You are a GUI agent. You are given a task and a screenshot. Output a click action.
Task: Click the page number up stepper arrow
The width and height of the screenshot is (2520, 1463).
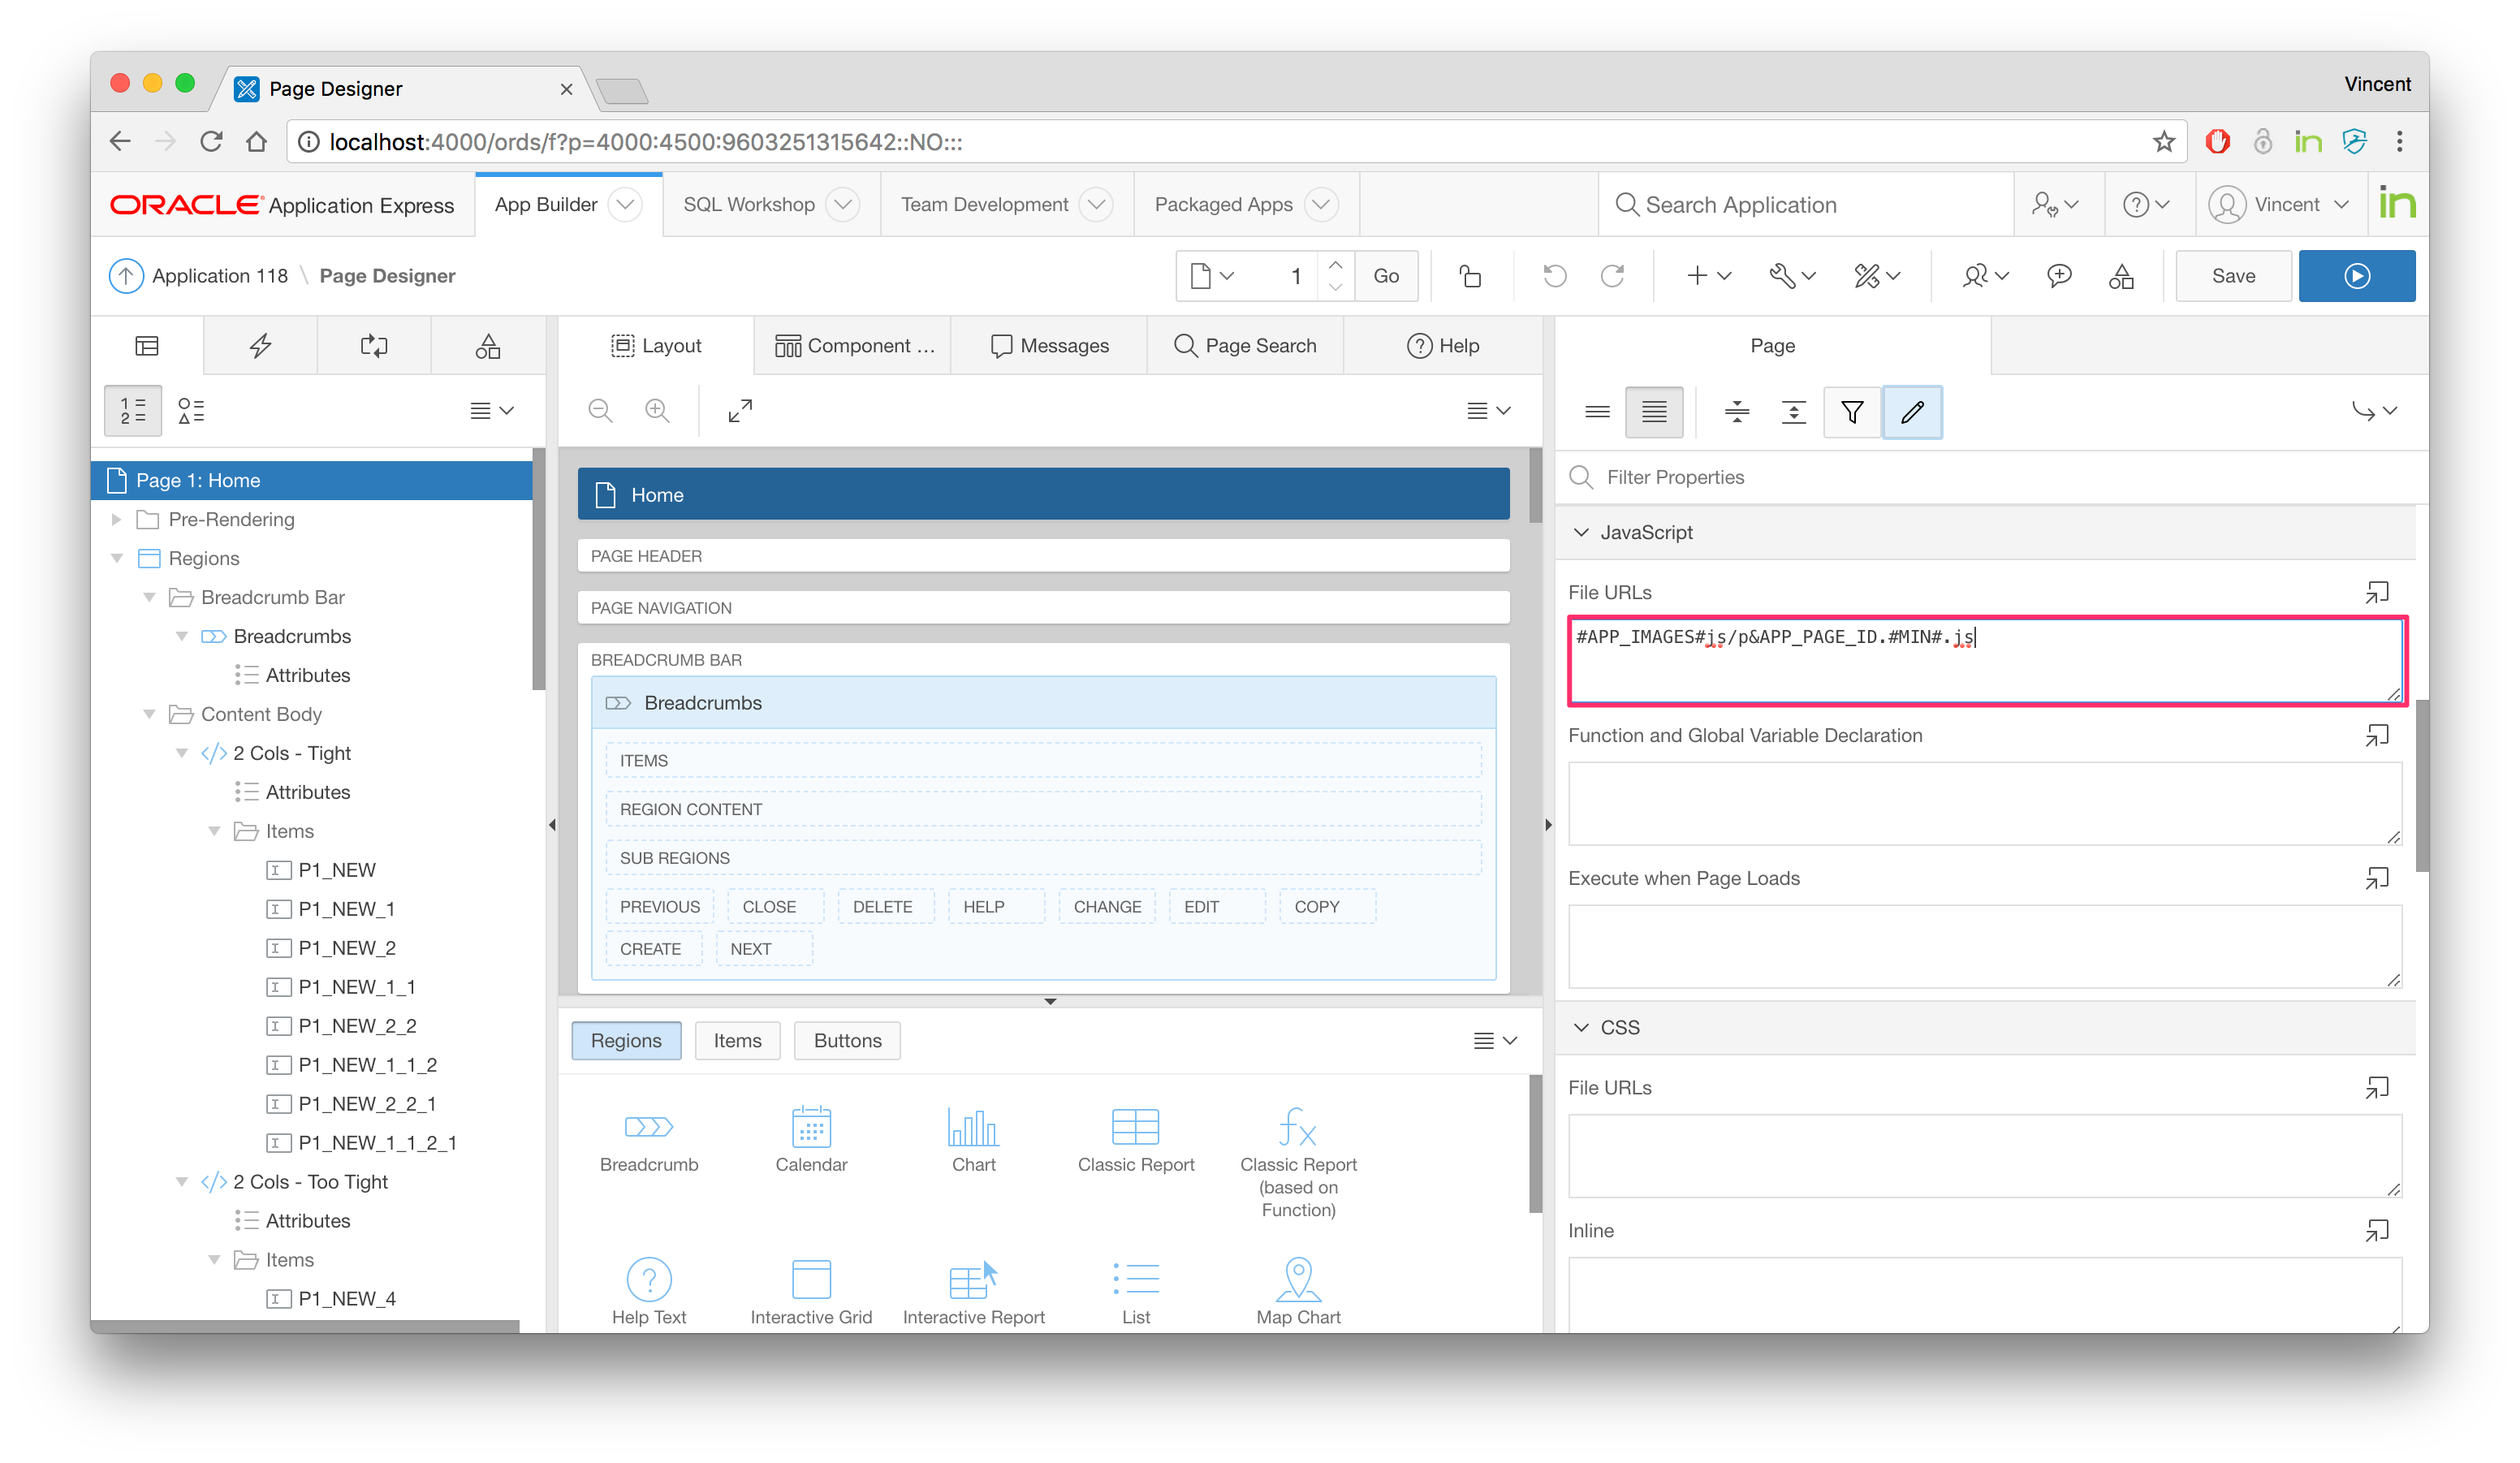1335,264
